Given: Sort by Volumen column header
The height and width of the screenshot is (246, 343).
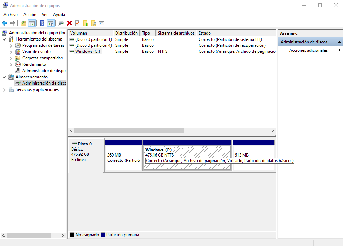Looking at the screenshot, I should [x=91, y=33].
